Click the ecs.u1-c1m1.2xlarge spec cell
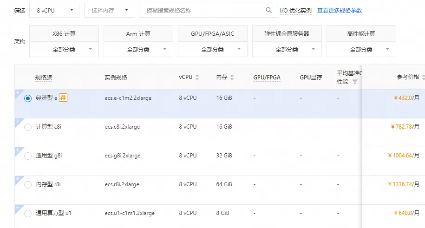 (x=130, y=213)
